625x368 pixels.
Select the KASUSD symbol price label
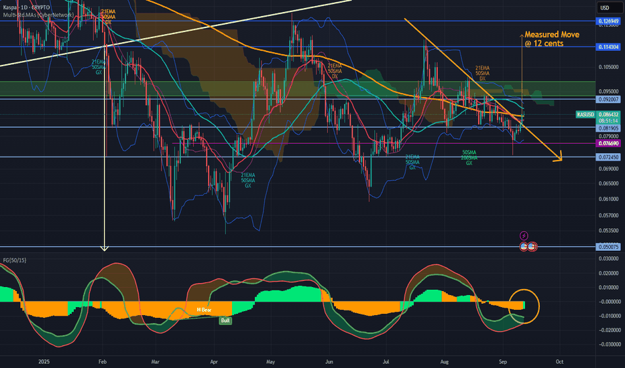click(x=585, y=114)
